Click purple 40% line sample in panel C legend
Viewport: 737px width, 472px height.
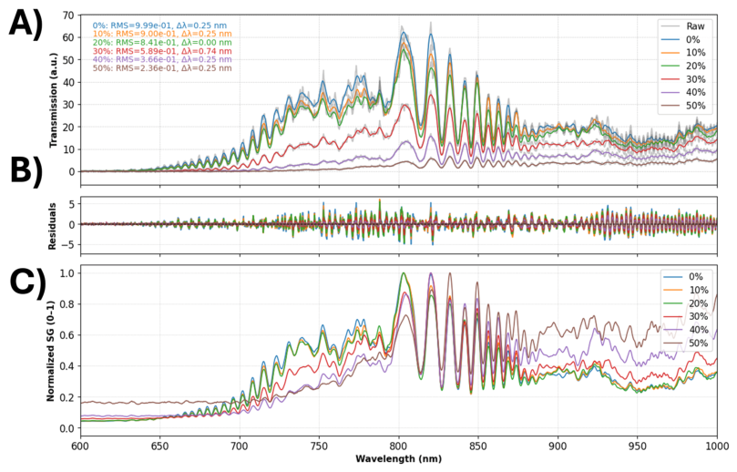point(673,330)
